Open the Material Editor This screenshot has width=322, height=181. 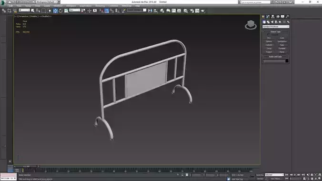[x=186, y=10]
